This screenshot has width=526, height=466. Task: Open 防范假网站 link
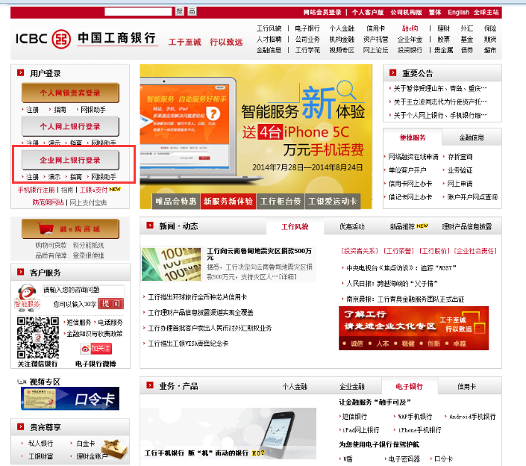pyautogui.click(x=48, y=202)
